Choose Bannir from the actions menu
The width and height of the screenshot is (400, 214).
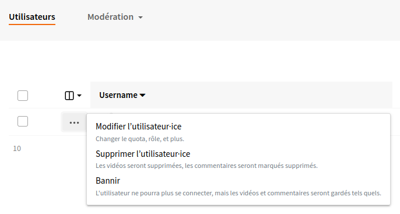pyautogui.click(x=108, y=181)
